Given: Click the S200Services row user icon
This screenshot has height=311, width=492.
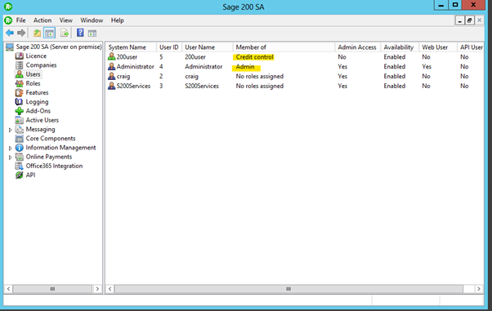Looking at the screenshot, I should 111,86.
